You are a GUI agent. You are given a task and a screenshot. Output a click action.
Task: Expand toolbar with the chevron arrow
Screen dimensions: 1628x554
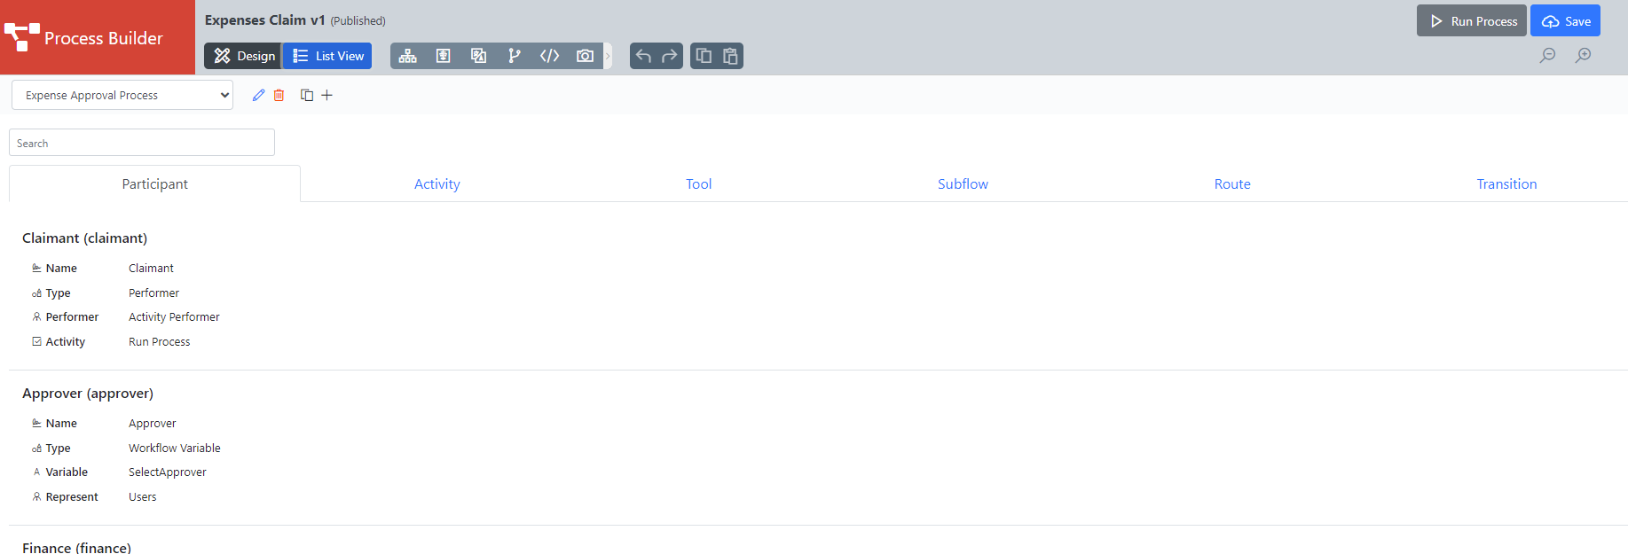(x=608, y=56)
